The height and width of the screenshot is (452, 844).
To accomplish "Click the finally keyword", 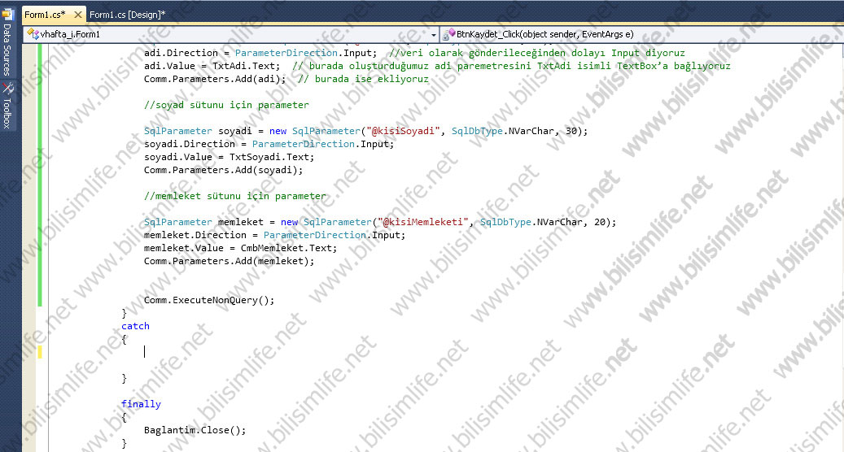I will pyautogui.click(x=141, y=404).
